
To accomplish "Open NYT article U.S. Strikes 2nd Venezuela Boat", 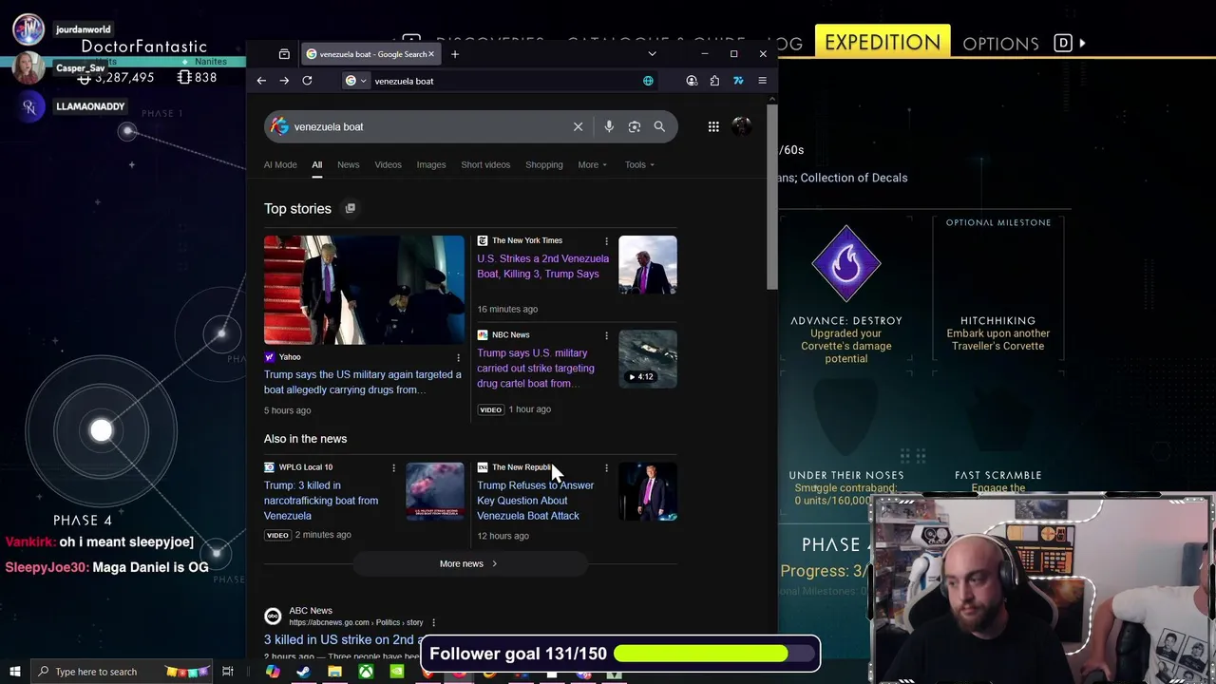I will coord(542,266).
